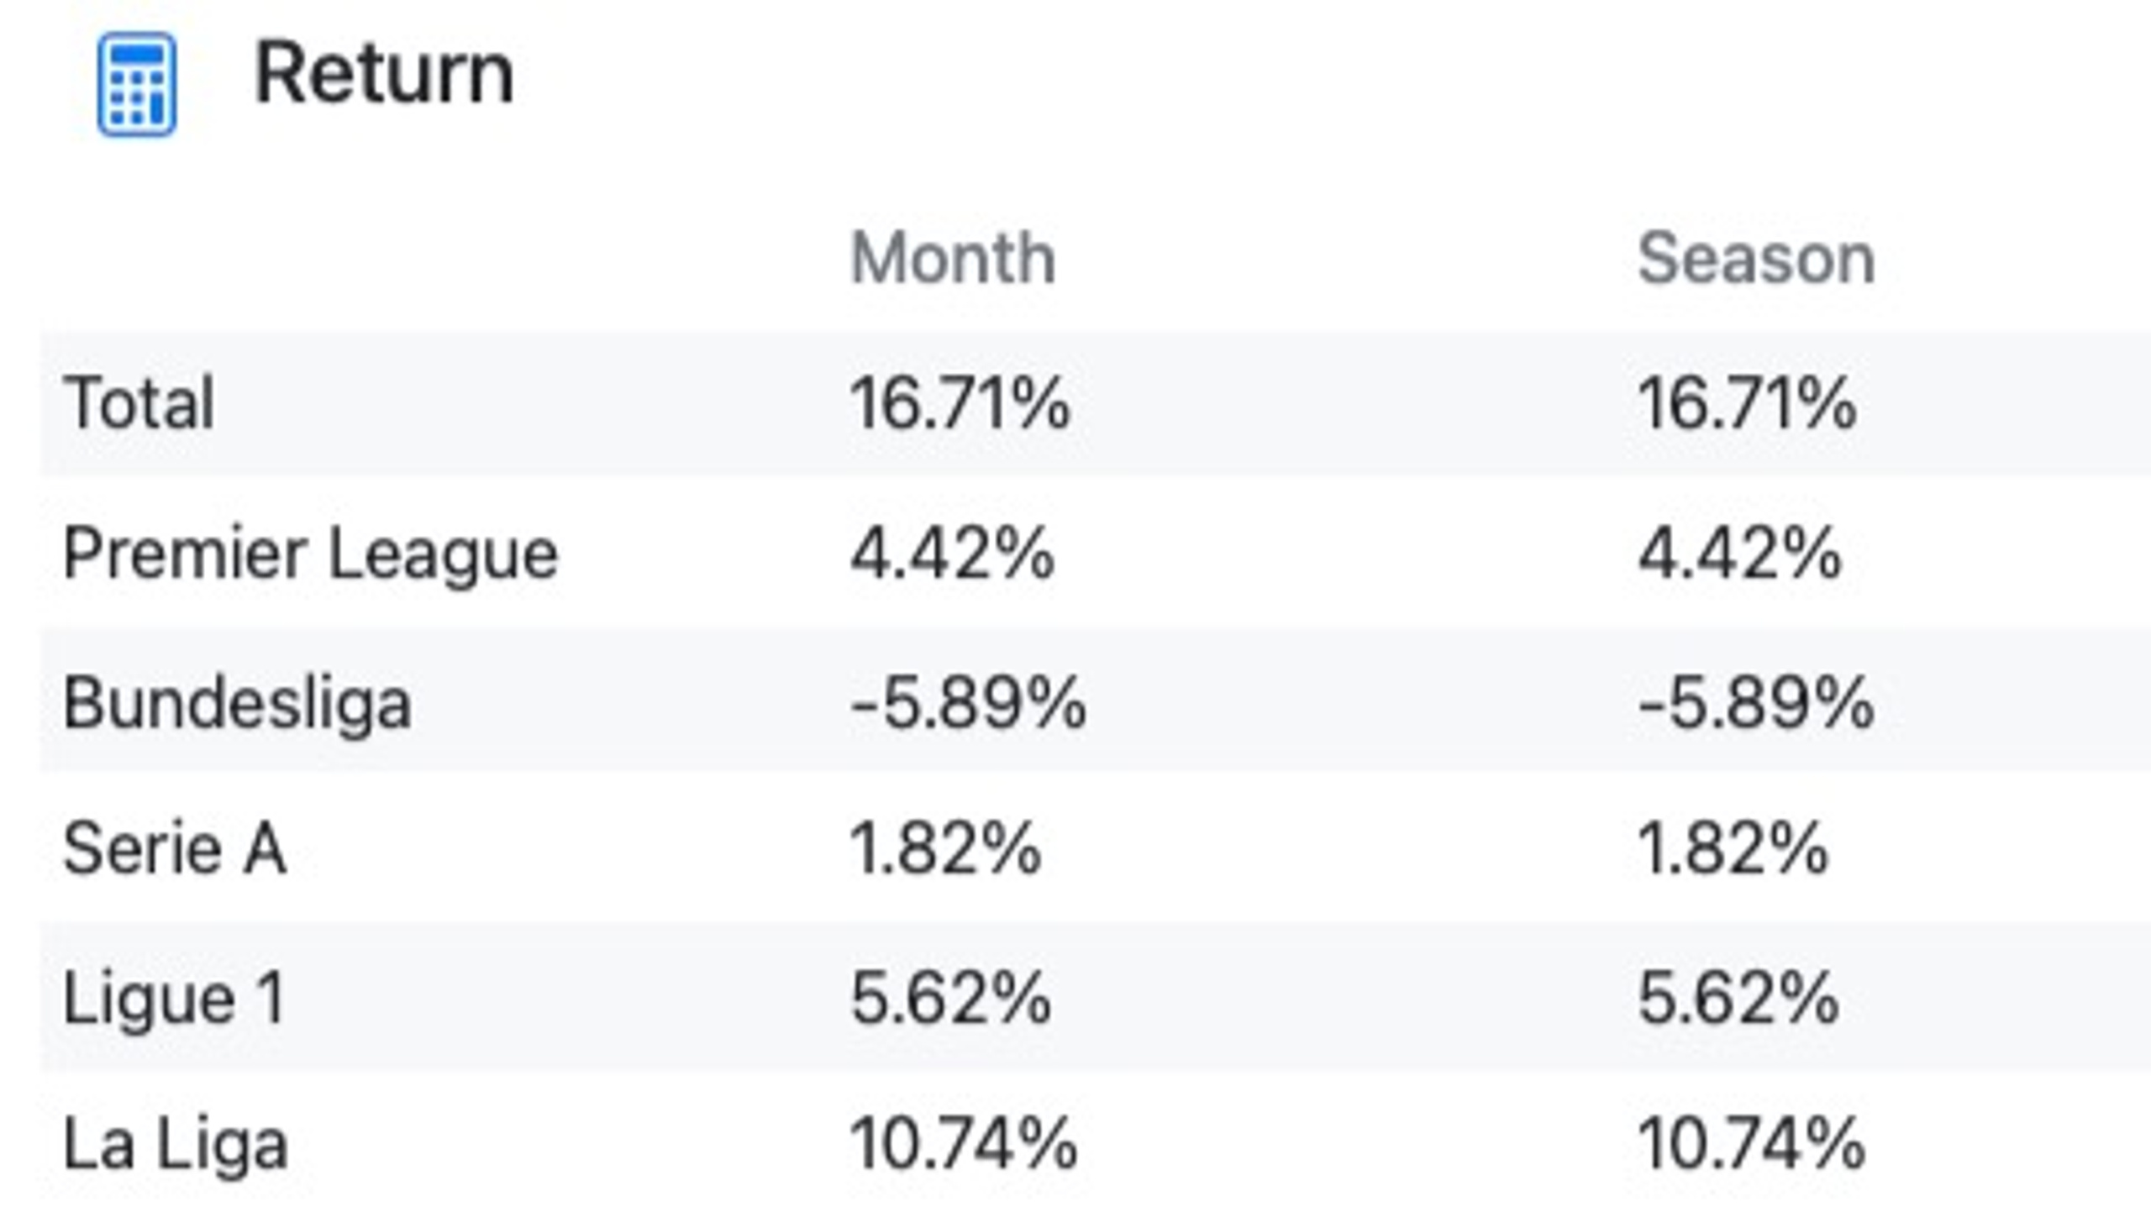Select Serie A month value 1.82%

click(946, 848)
